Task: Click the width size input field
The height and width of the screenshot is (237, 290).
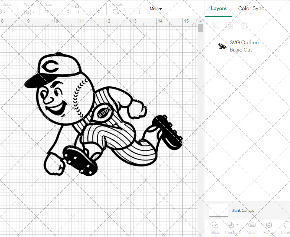Action: (58, 12)
